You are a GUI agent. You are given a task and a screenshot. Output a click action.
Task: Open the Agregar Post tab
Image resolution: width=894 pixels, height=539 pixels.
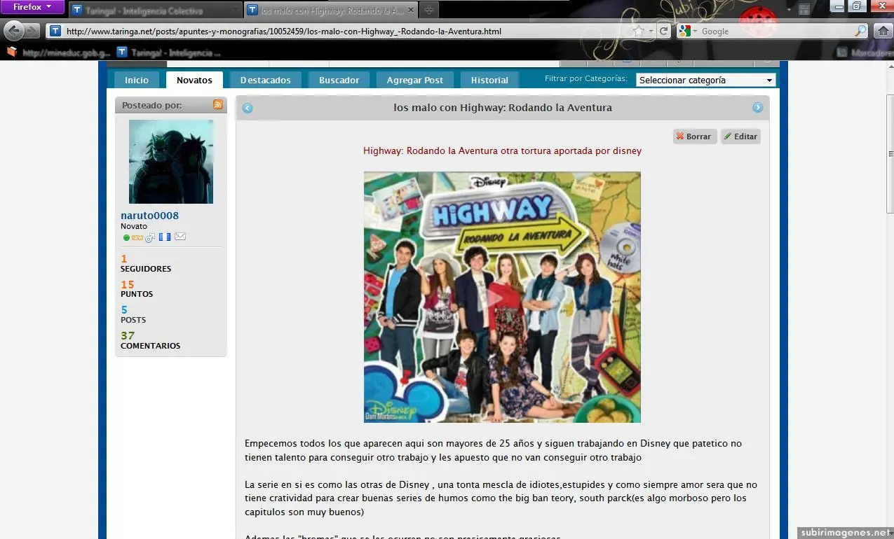(x=414, y=80)
